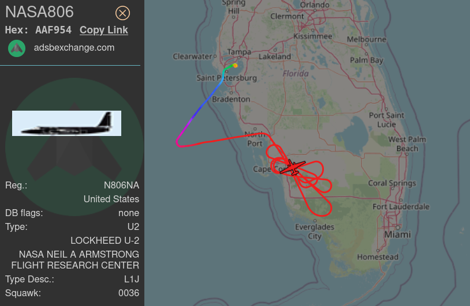The height and width of the screenshot is (306, 470).
Task: Close the NASA806 aircraft info panel
Action: pyautogui.click(x=122, y=13)
